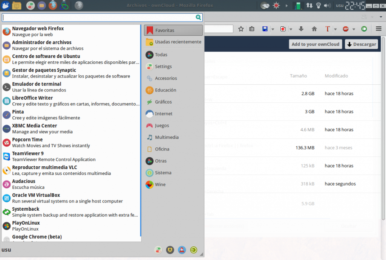Open the Internet category

pos(173,114)
